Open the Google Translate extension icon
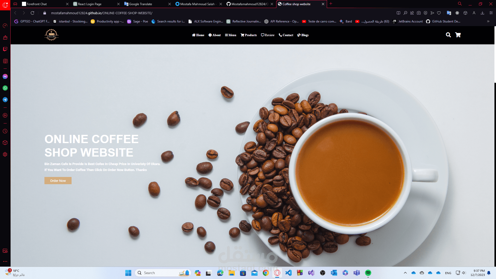 click(449, 13)
